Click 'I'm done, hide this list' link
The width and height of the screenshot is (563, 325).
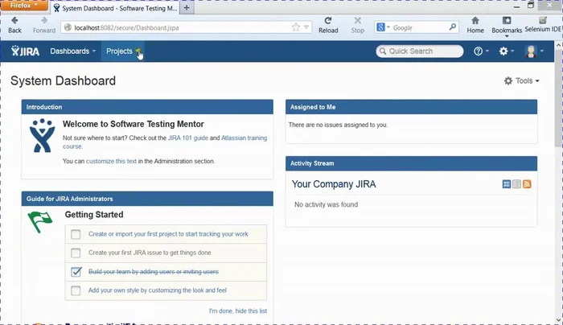237,311
